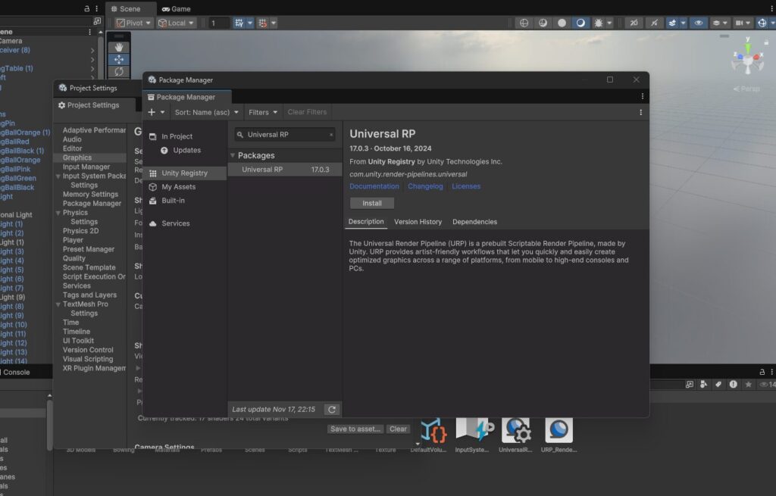Clear the Universal RP search text
Image resolution: width=776 pixels, height=496 pixels.
click(x=331, y=135)
